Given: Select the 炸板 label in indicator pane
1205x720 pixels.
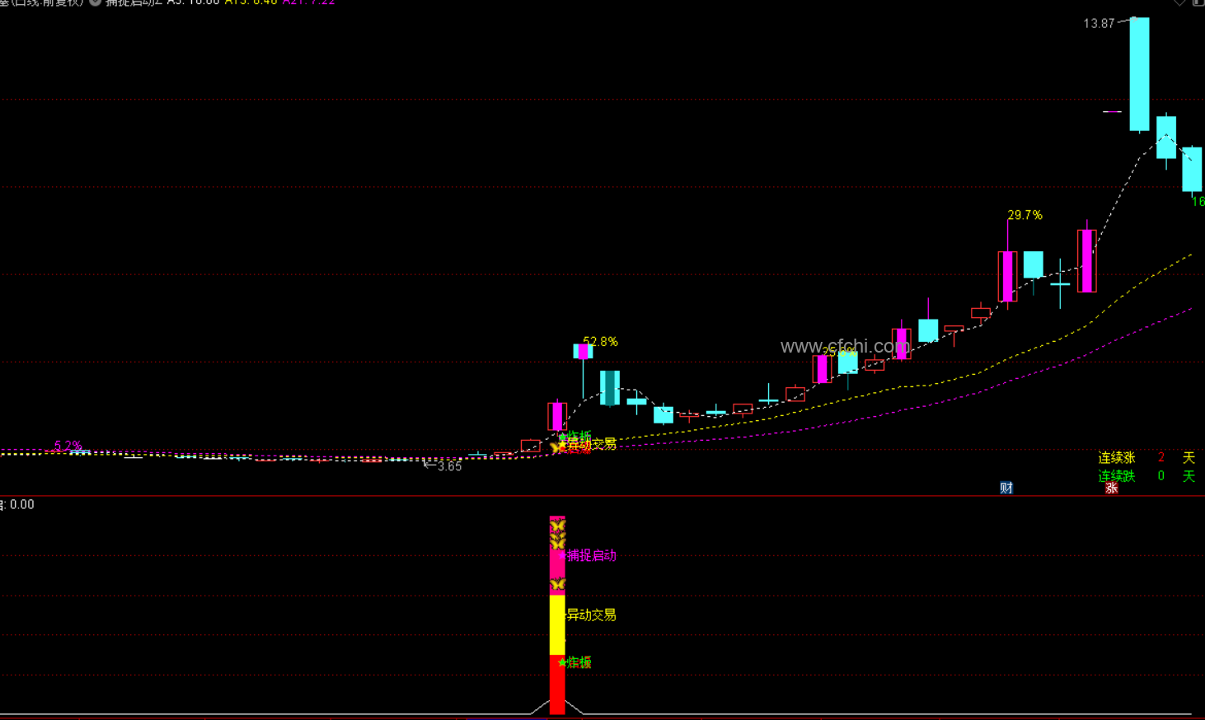Looking at the screenshot, I should coord(579,662).
